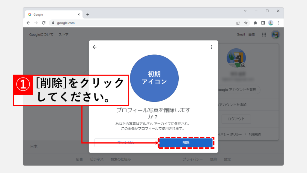Bookmark this page with the star icon
Viewport: 307px width, 173px height.
pos(246,23)
